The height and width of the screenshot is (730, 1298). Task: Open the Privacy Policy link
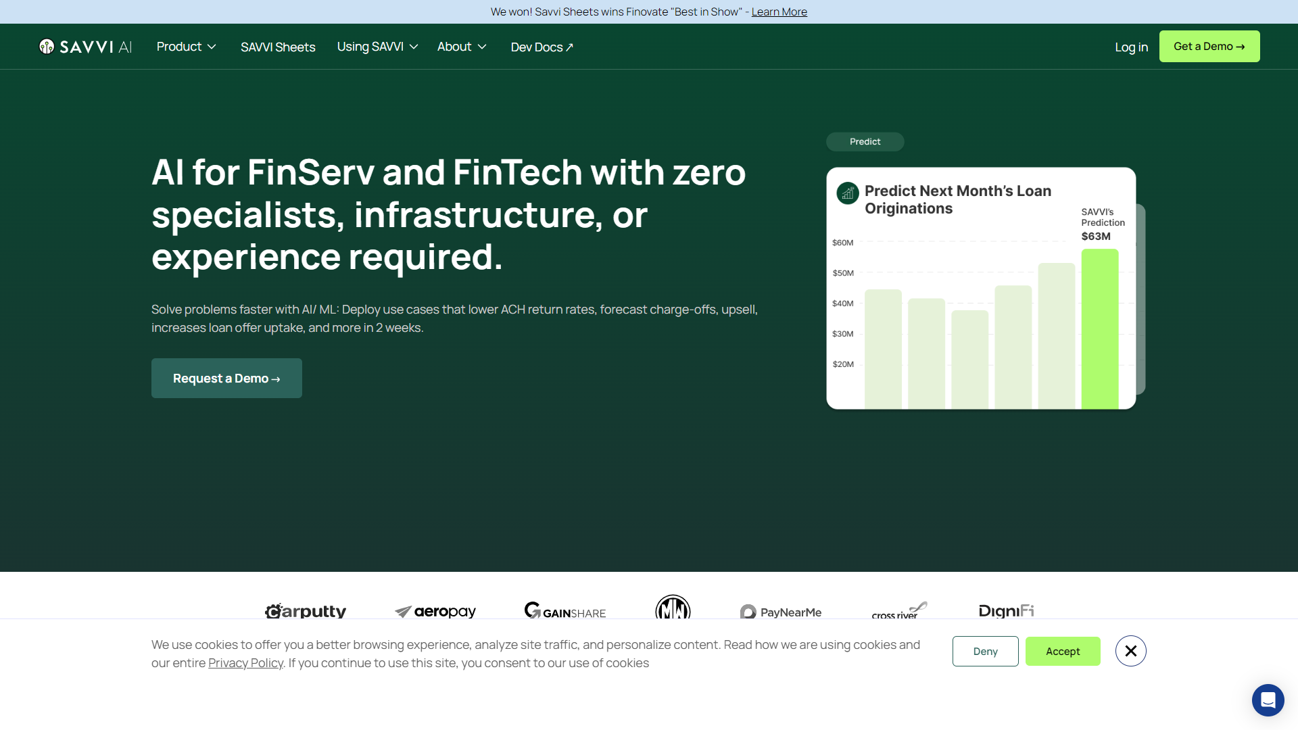246,662
